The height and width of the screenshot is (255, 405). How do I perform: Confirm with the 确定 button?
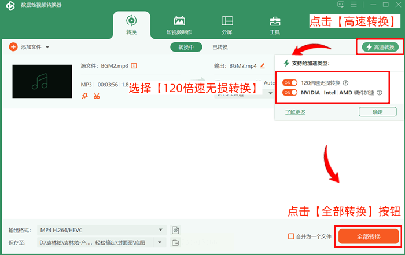(x=378, y=112)
